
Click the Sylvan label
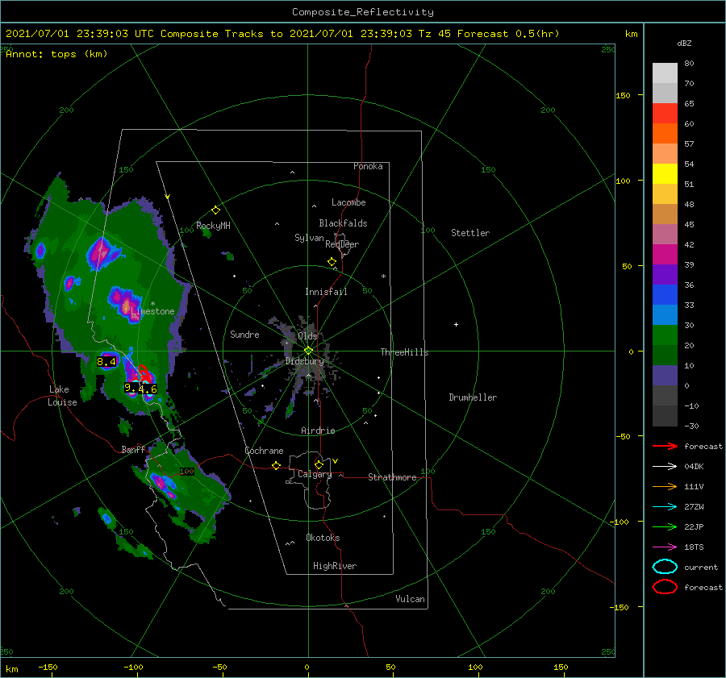(x=309, y=238)
